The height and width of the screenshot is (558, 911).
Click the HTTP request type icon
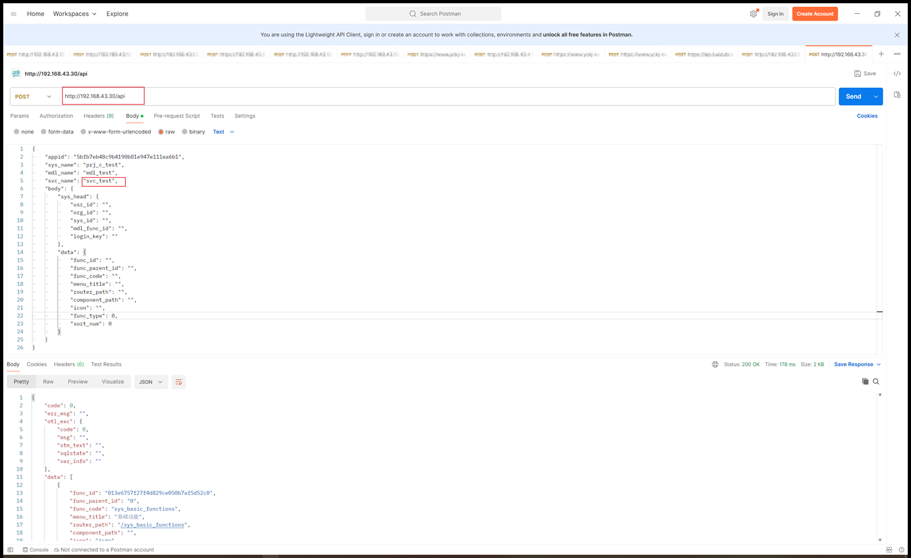pyautogui.click(x=16, y=73)
